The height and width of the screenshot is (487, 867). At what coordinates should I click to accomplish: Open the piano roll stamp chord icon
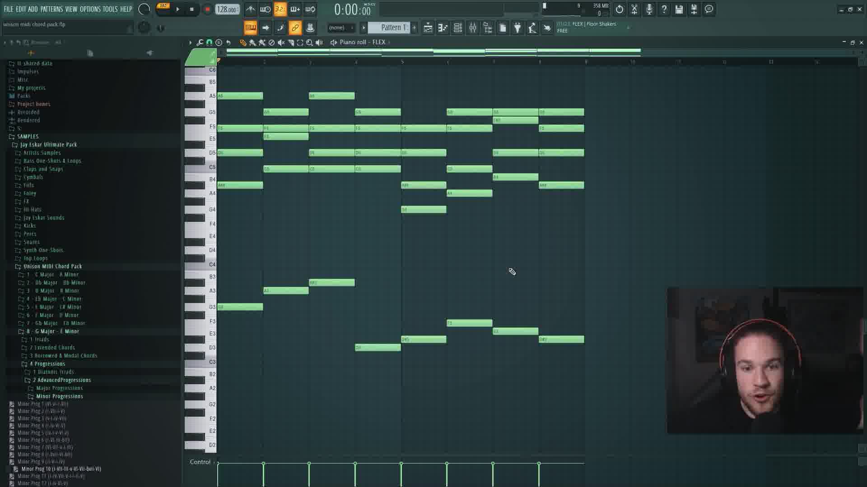(219, 42)
